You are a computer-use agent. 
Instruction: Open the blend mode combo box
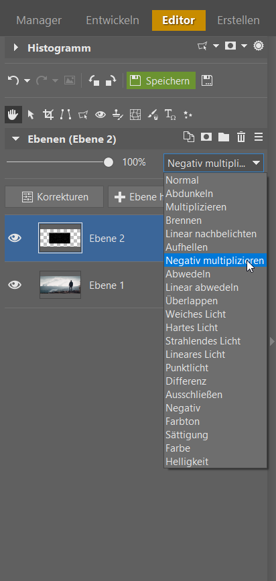(214, 163)
